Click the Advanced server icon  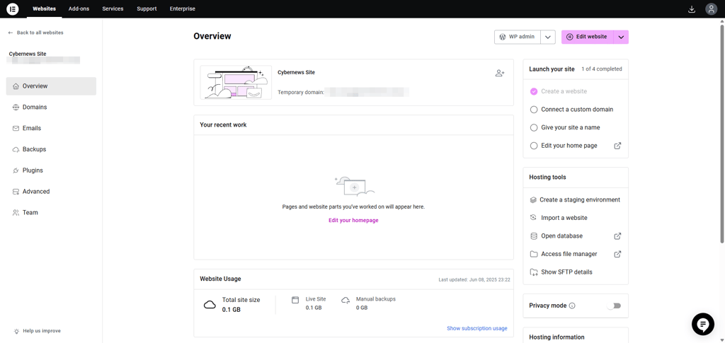[16, 192]
